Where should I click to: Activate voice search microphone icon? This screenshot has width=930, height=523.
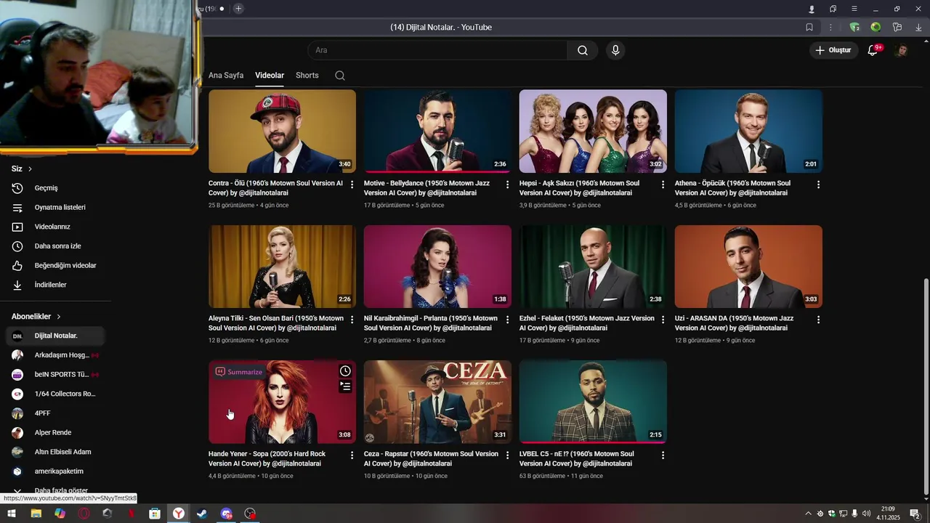615,50
